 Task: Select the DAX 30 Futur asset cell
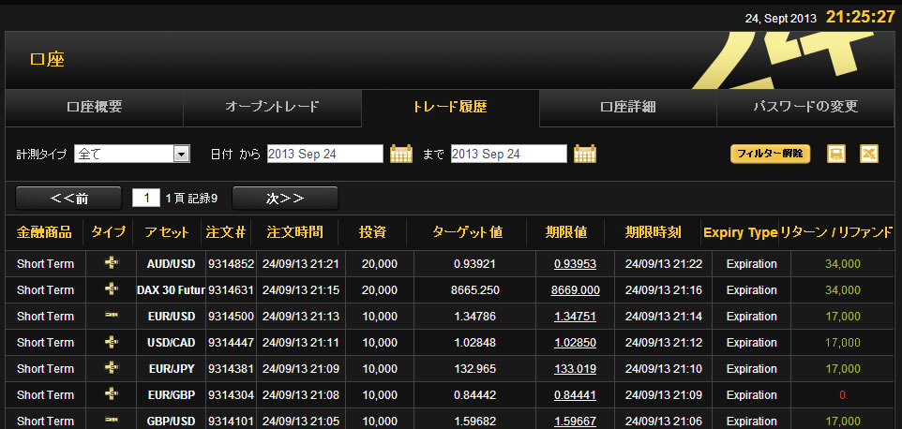[171, 290]
